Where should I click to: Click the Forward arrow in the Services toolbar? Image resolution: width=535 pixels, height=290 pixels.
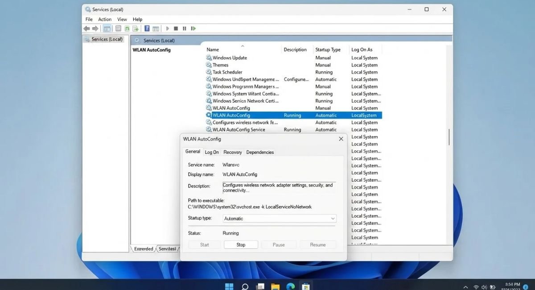(x=95, y=29)
